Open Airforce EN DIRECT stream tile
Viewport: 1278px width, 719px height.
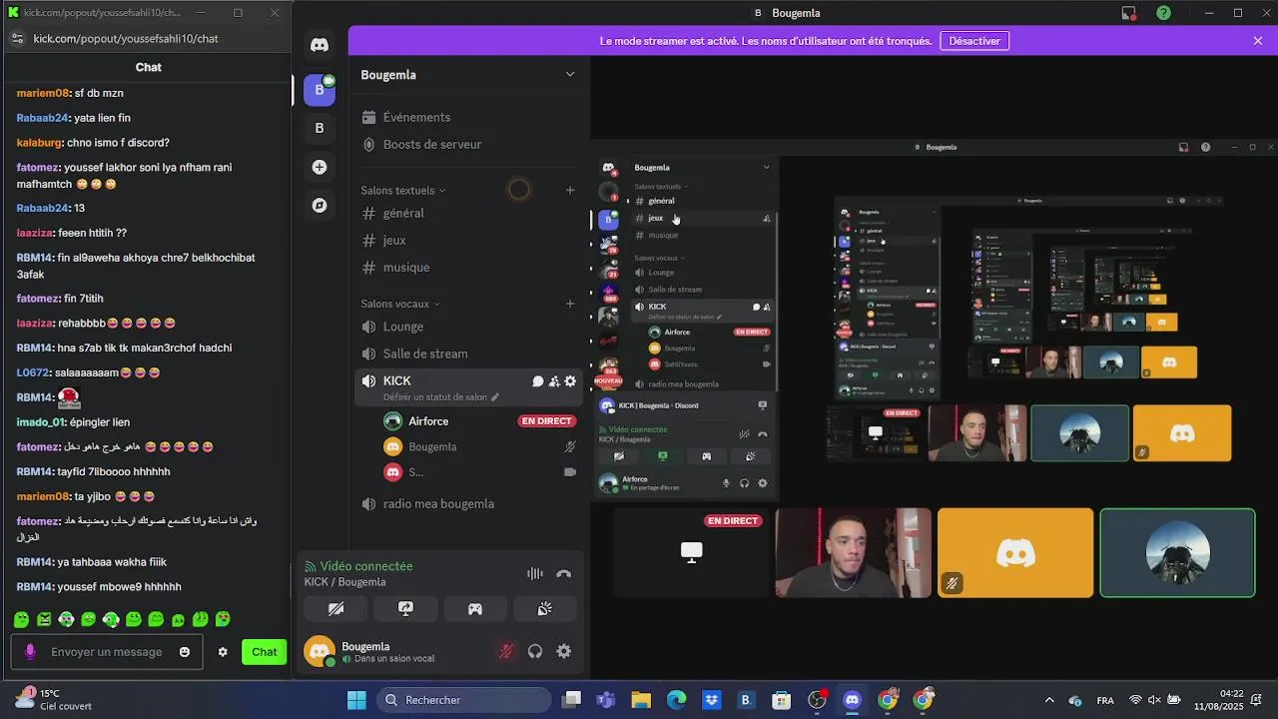point(692,553)
